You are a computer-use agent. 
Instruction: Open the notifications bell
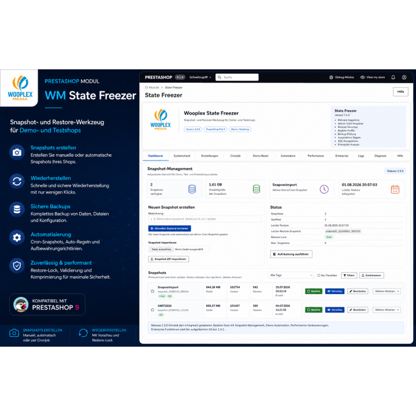pos(393,77)
